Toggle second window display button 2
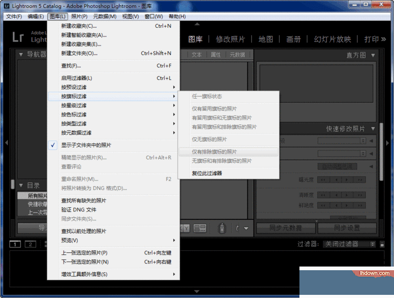Image resolution: width=394 pixels, height=298 pixels. (x=30, y=244)
